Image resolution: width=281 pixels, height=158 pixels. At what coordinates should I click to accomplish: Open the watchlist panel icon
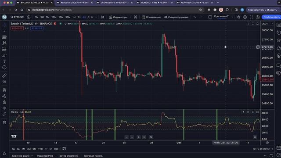pos(278,25)
